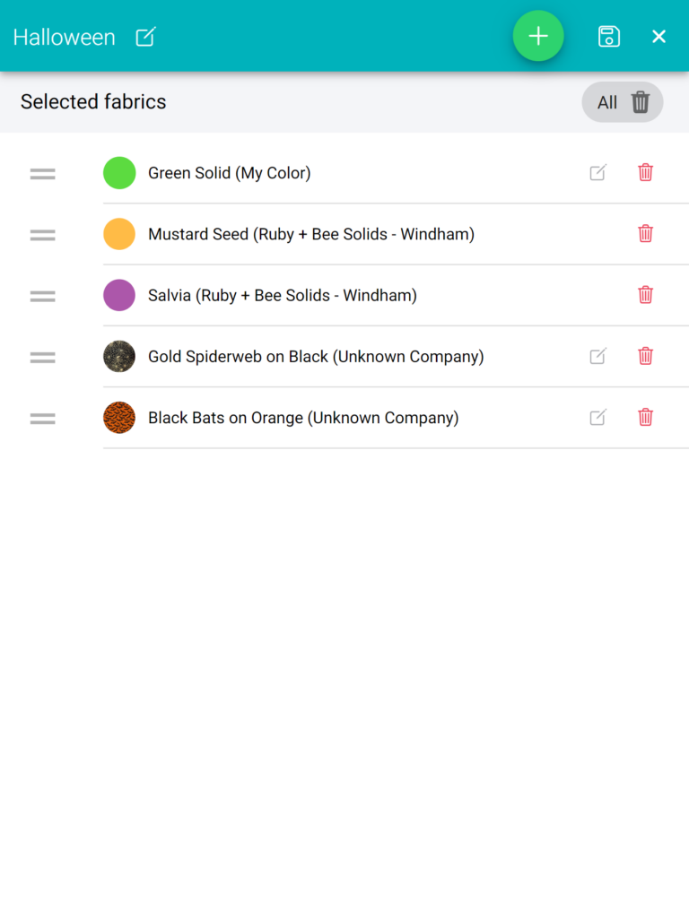Edit the Halloween title with the pencil icon
The image size is (689, 918).
point(145,37)
